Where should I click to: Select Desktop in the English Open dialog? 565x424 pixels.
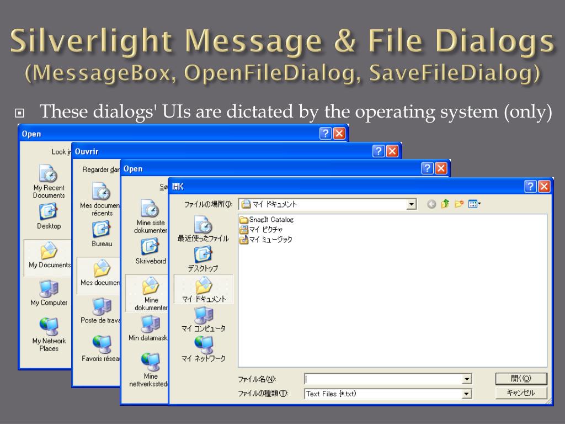(49, 216)
